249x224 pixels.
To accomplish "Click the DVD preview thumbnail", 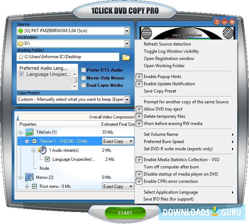I will (187, 33).
